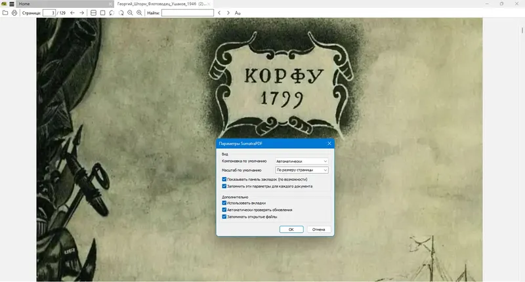Open a file with the folder icon
This screenshot has width=525, height=282.
coord(5,12)
